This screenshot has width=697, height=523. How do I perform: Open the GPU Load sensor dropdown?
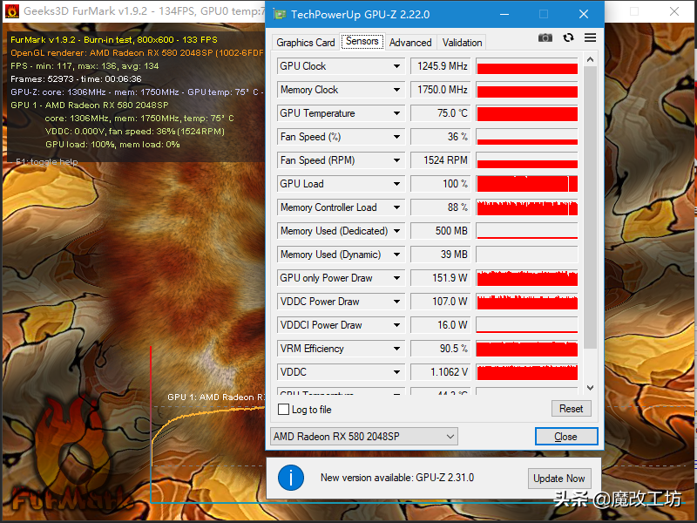pos(396,184)
